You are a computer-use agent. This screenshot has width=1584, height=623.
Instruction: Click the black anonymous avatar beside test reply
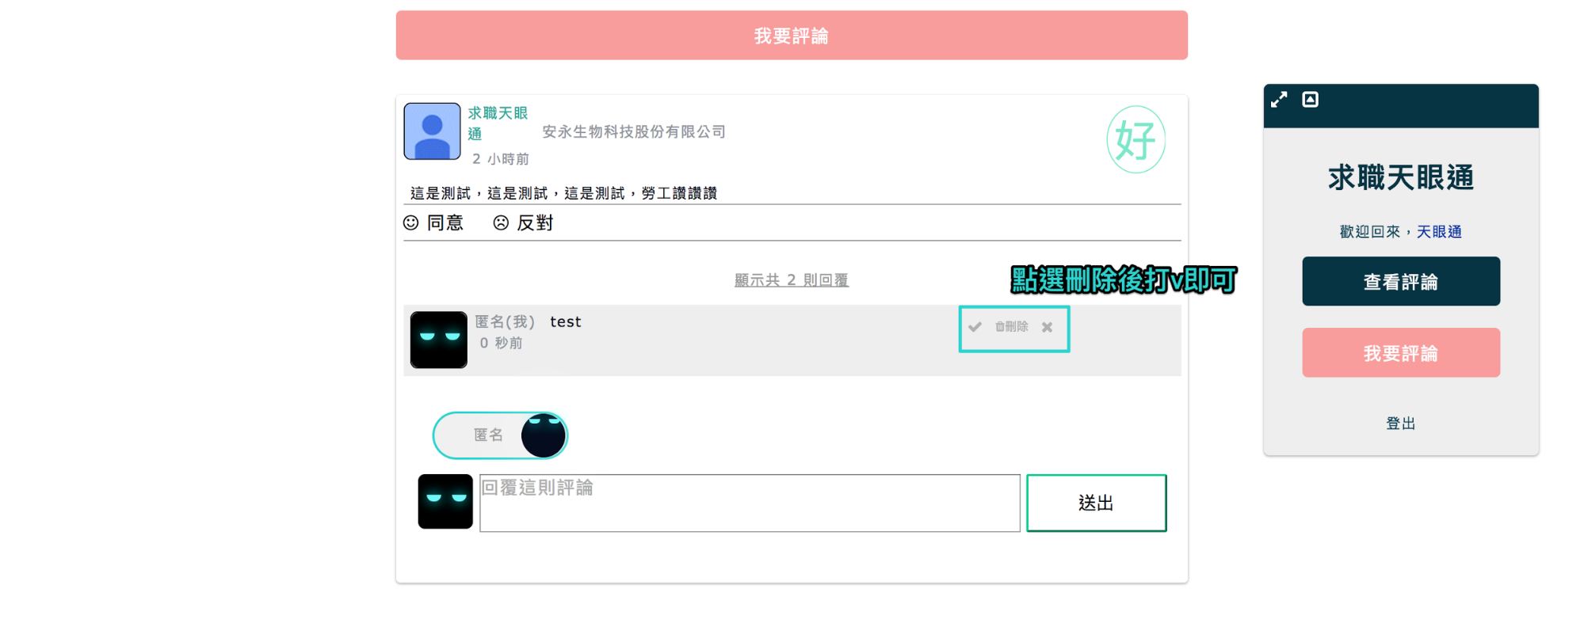438,340
